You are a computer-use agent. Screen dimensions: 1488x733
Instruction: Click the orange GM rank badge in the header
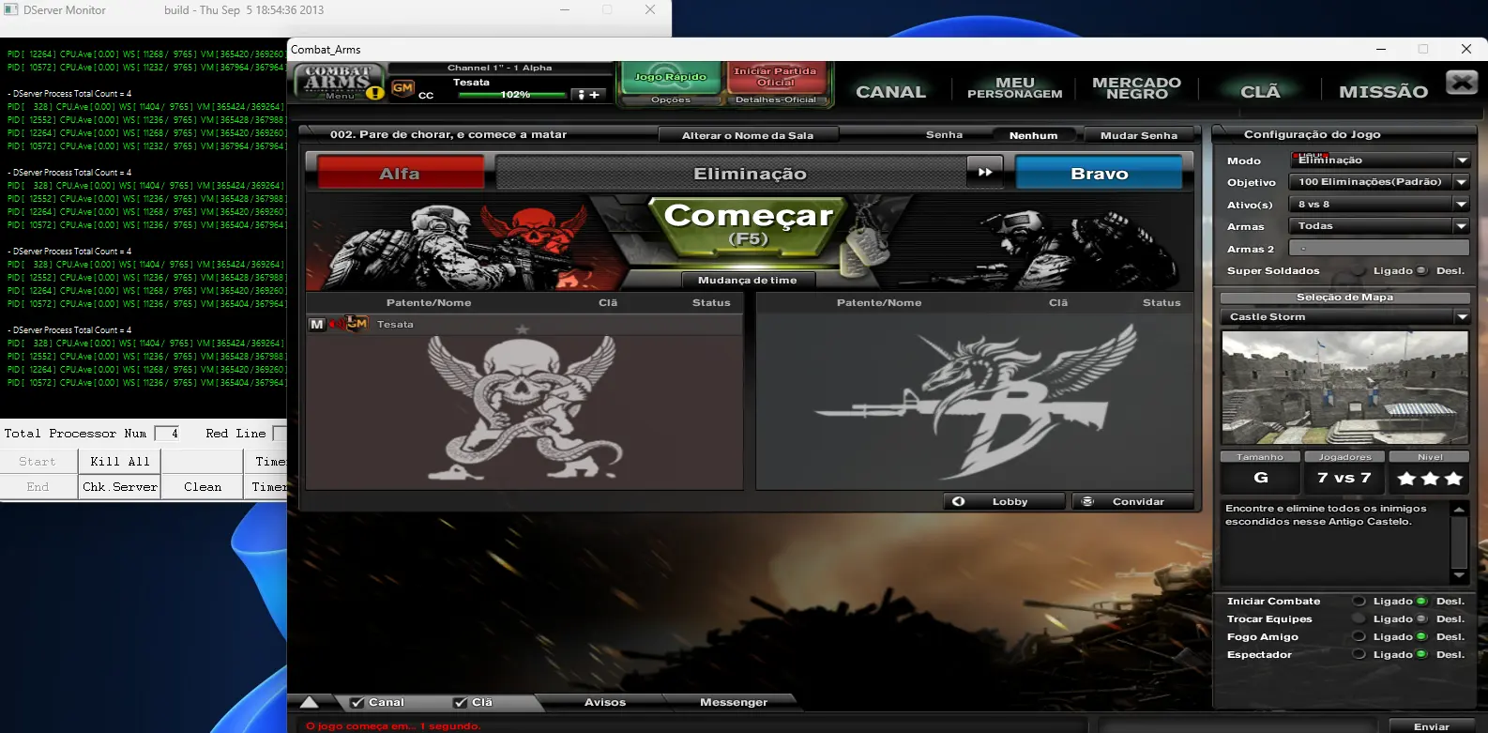tap(402, 87)
